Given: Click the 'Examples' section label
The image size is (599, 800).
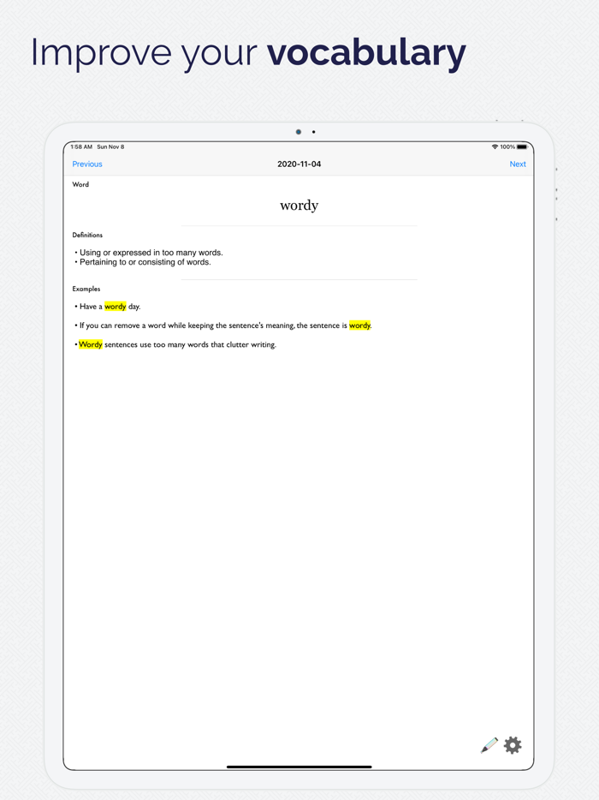Looking at the screenshot, I should (x=86, y=289).
